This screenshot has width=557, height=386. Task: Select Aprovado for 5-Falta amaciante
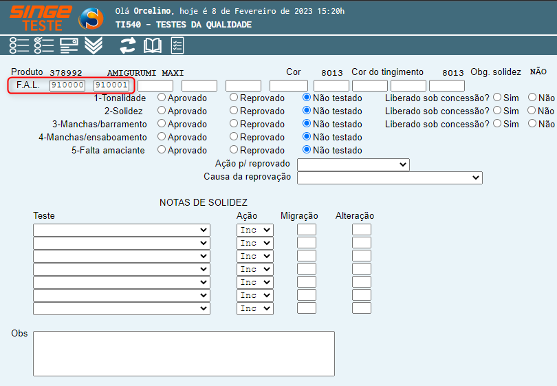162,150
